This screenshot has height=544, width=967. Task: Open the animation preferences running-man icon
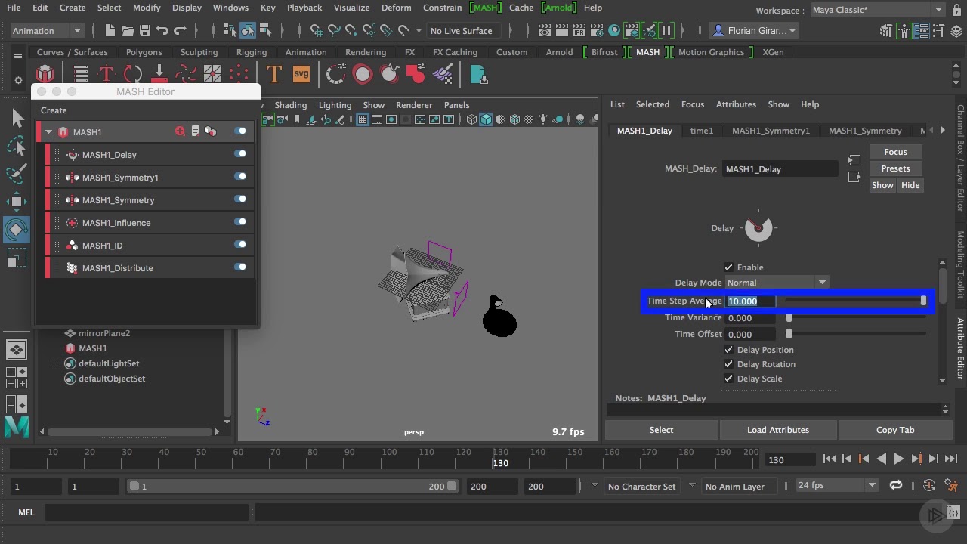951,486
